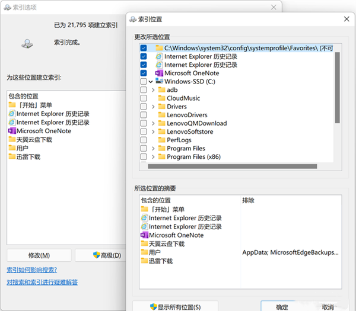Expand the adb folder node

153,90
